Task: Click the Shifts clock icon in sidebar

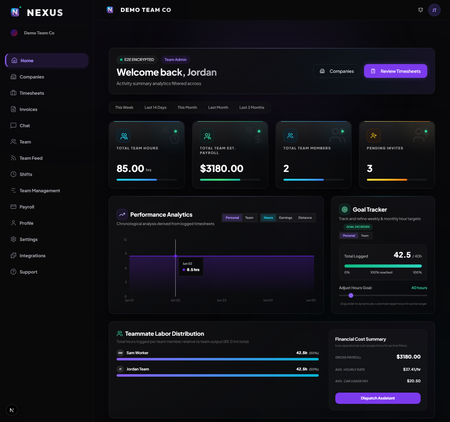Action: click(x=13, y=174)
